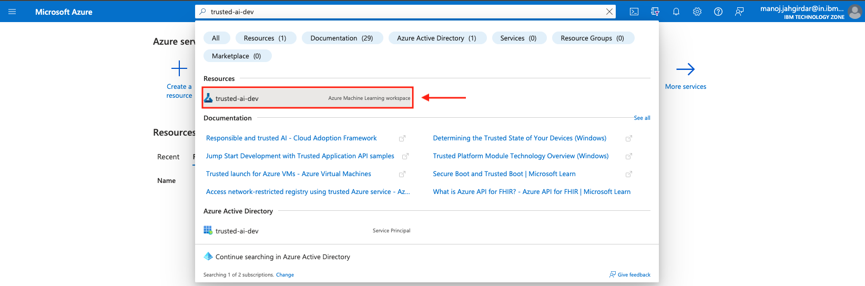Filter results by Marketplace (0)
The width and height of the screenshot is (865, 286).
tap(237, 56)
